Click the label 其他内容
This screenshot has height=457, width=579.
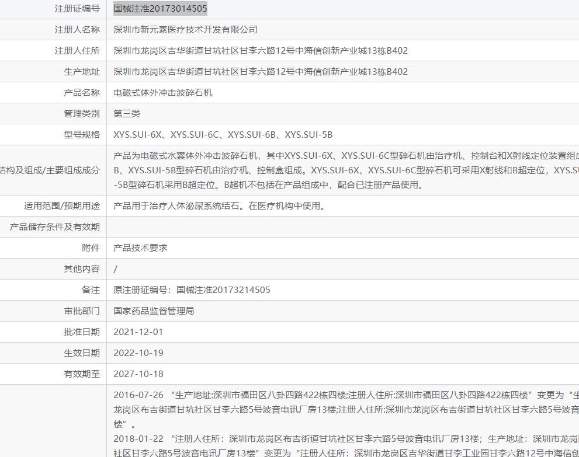click(x=82, y=269)
